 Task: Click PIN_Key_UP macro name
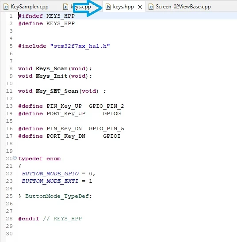[x=64, y=106]
